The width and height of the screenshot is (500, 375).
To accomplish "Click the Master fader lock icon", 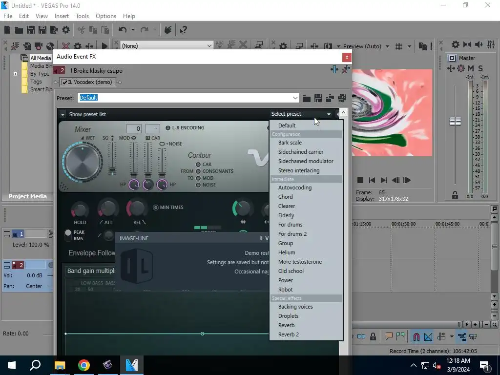I will click(455, 195).
